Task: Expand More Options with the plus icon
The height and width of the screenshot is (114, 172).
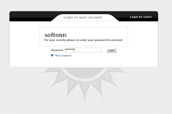Action: (52, 55)
